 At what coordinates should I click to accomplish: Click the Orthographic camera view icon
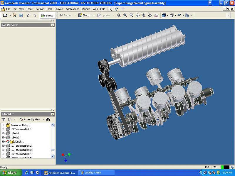[172, 15]
